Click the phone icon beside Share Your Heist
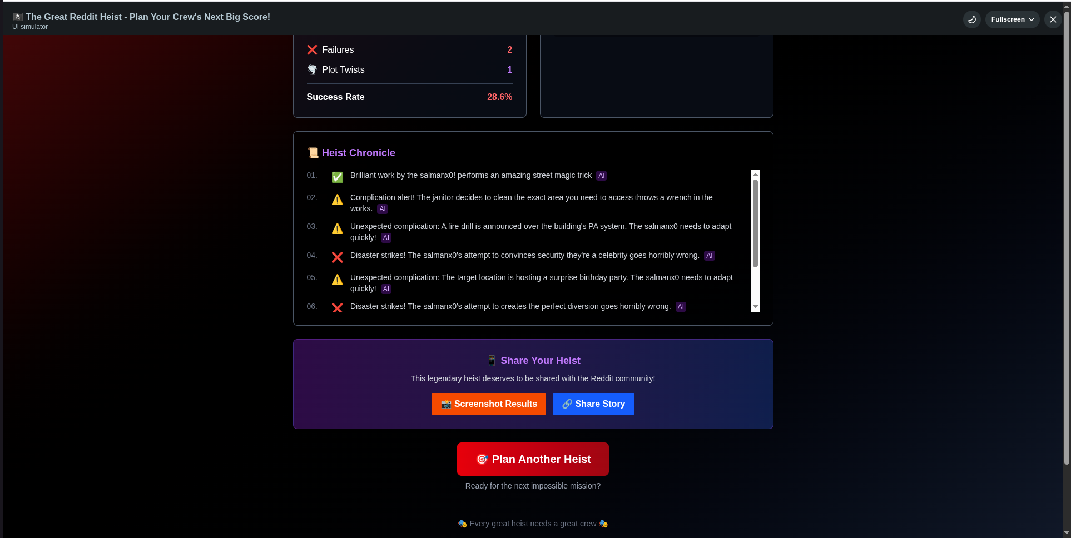The height and width of the screenshot is (538, 1071). tap(492, 361)
